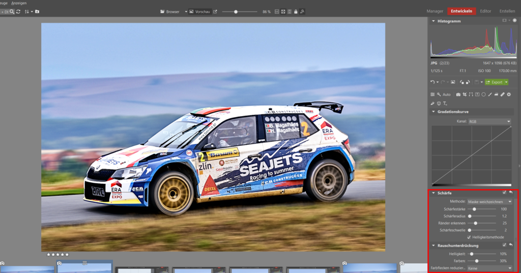The image size is (521, 273).
Task: Toggle the zoom lock padlock icon
Action: point(296,12)
